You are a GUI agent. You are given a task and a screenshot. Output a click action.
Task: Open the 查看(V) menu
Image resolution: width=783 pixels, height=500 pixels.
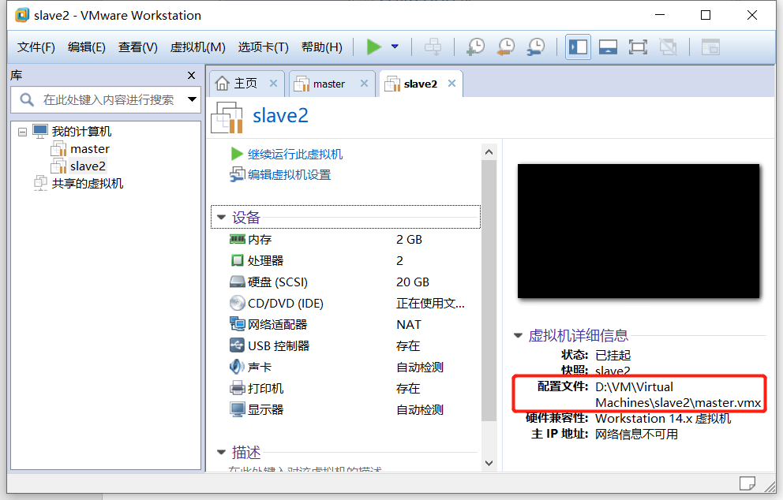[x=138, y=47]
